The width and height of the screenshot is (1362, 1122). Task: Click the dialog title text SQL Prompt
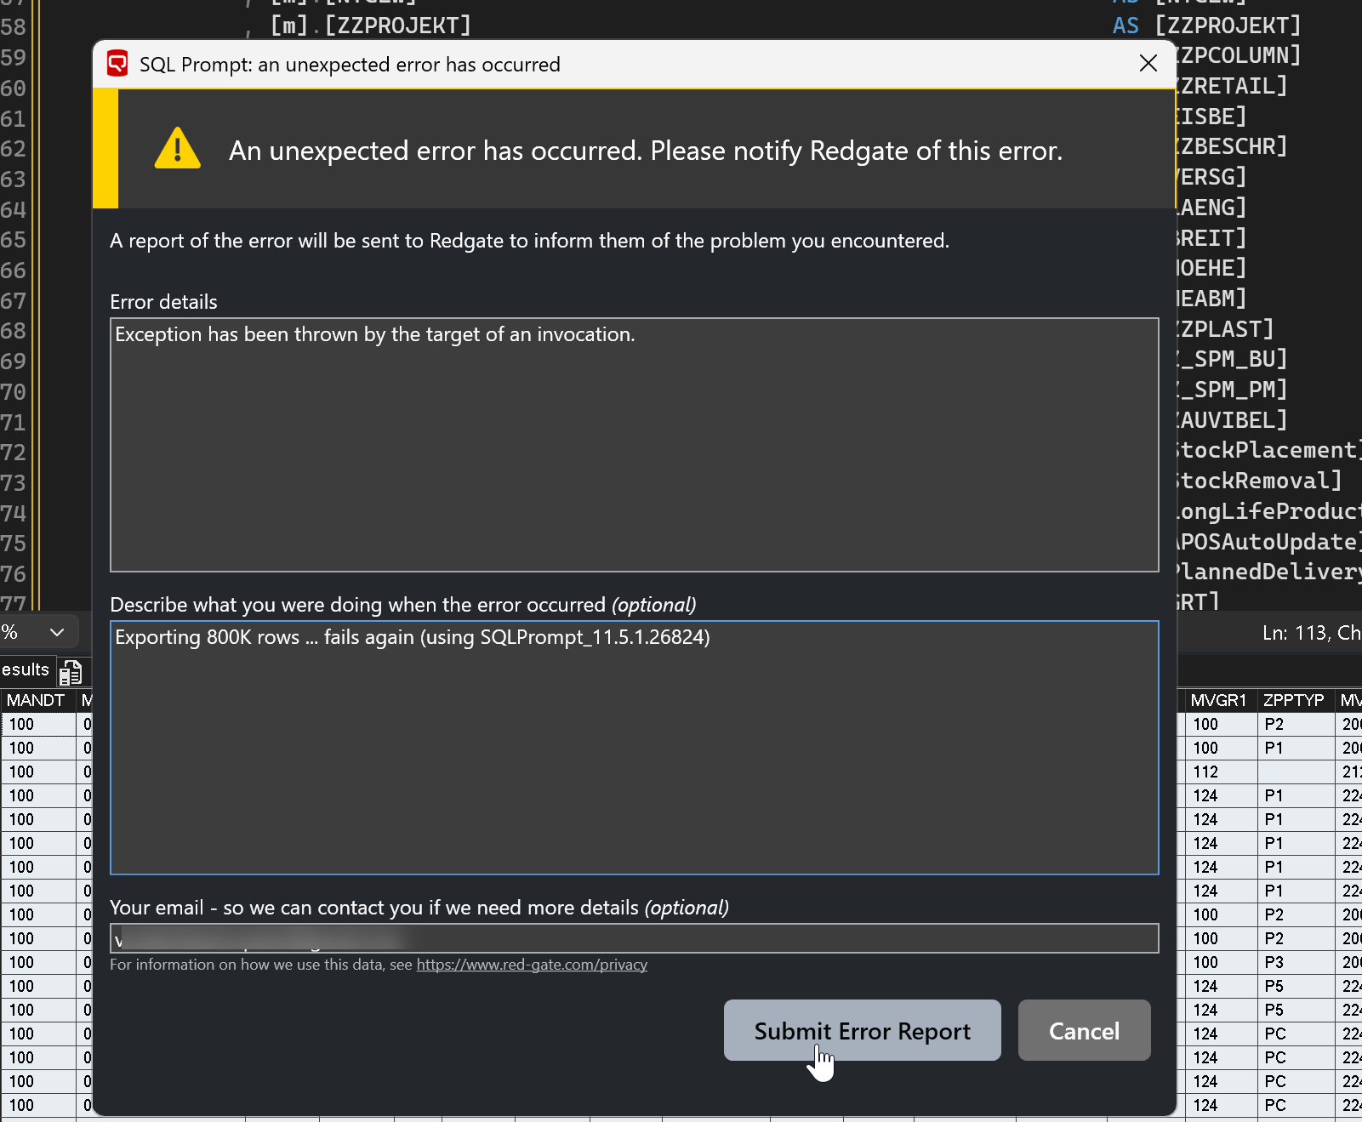point(349,65)
